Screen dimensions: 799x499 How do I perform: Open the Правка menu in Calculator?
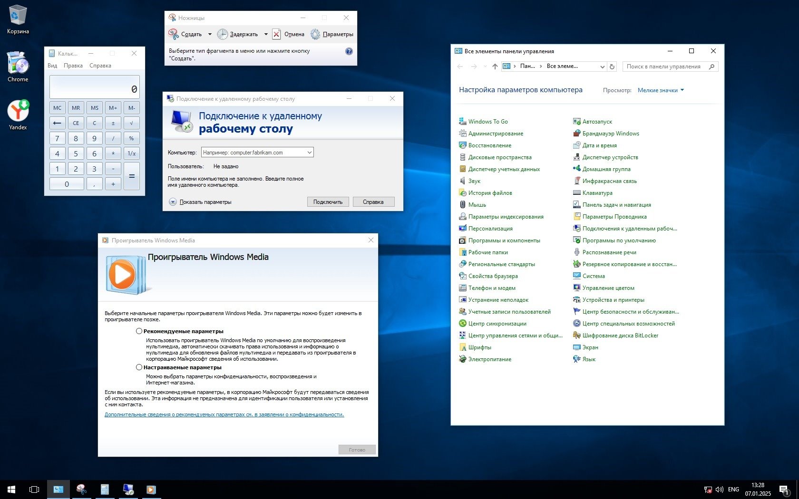click(73, 66)
